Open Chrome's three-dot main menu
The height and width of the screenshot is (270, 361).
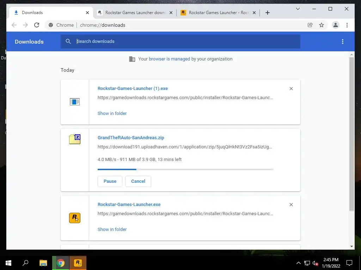pos(347,25)
